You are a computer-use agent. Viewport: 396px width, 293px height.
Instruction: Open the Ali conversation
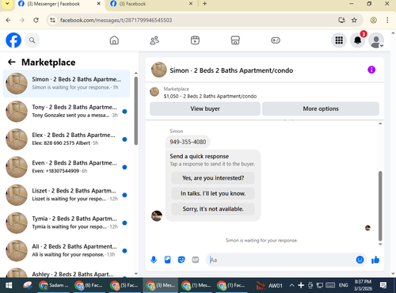tap(67, 250)
